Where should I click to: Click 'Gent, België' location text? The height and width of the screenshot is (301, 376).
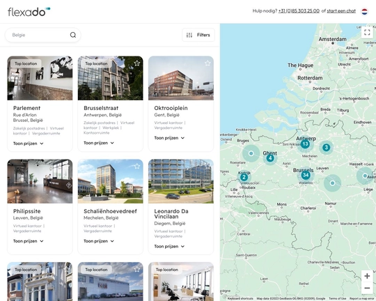pos(166,115)
